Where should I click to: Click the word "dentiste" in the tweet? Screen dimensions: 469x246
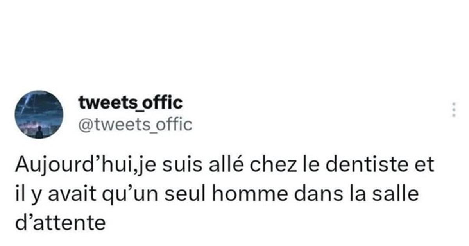(366, 165)
